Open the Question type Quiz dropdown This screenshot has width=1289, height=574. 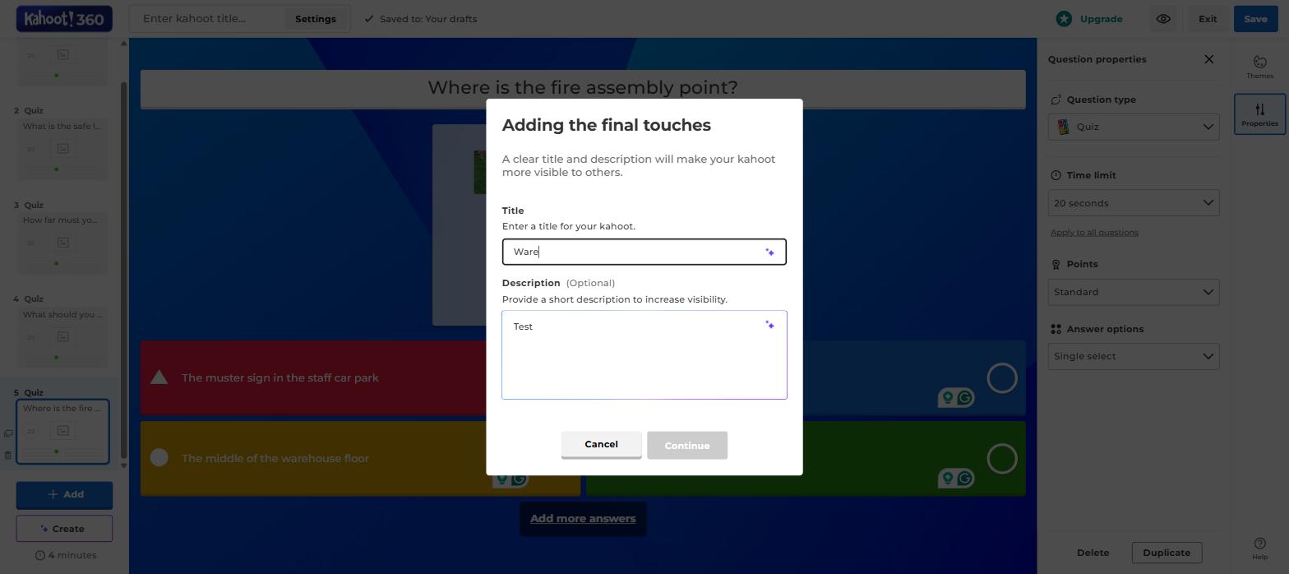click(x=1134, y=127)
